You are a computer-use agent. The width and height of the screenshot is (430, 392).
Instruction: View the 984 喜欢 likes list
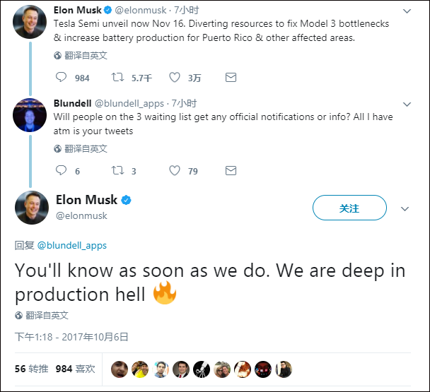coord(75,368)
